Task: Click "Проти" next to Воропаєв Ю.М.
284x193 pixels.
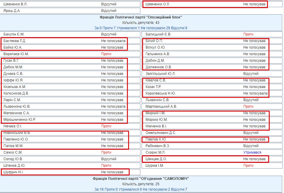Action: [106, 54]
